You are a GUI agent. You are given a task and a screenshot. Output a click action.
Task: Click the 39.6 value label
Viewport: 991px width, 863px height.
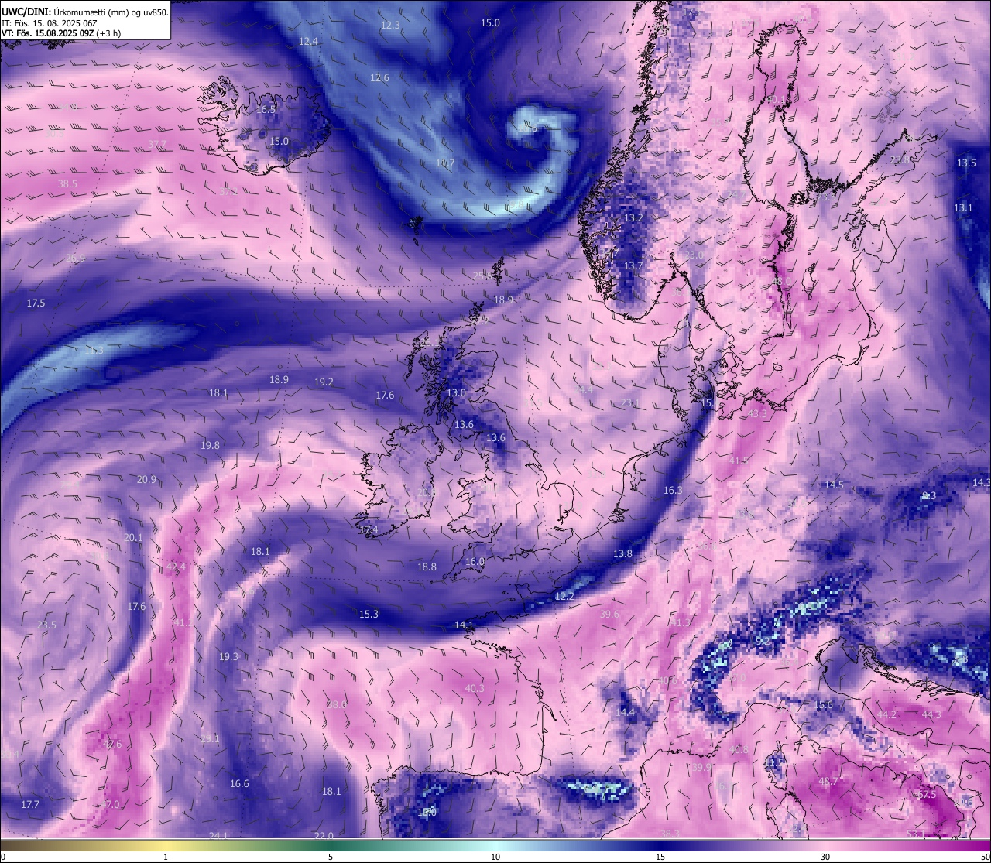pyautogui.click(x=609, y=614)
